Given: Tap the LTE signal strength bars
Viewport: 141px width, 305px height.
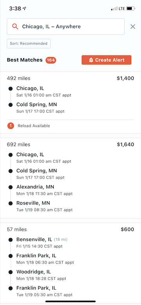Looking at the screenshot, I should click(x=114, y=9).
